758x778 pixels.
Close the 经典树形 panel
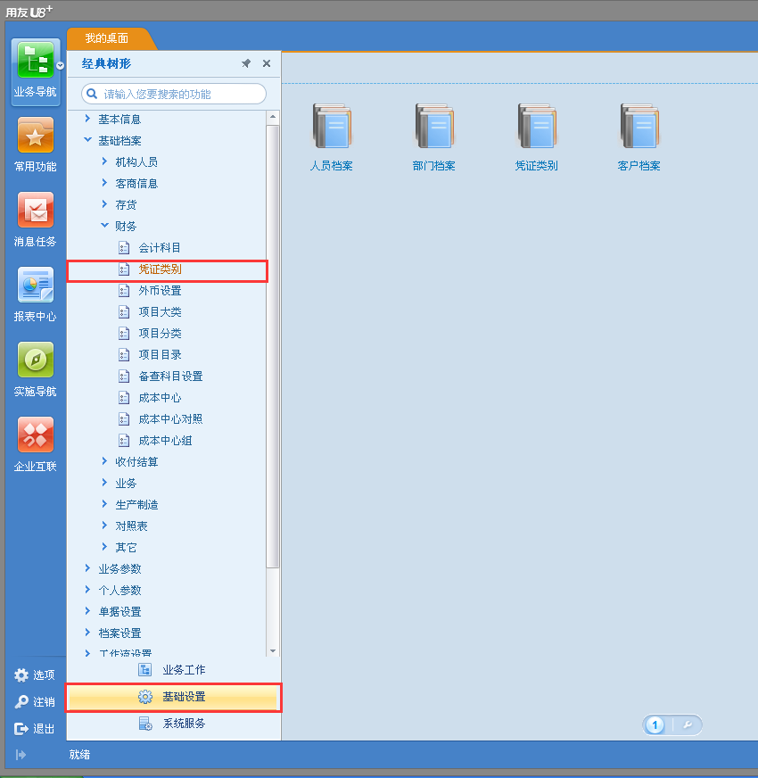pos(267,64)
